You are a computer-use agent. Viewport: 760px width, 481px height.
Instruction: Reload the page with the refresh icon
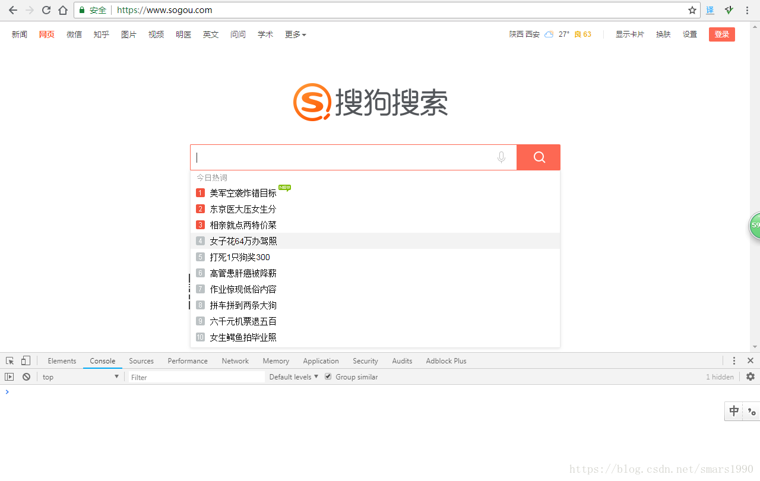tap(46, 10)
